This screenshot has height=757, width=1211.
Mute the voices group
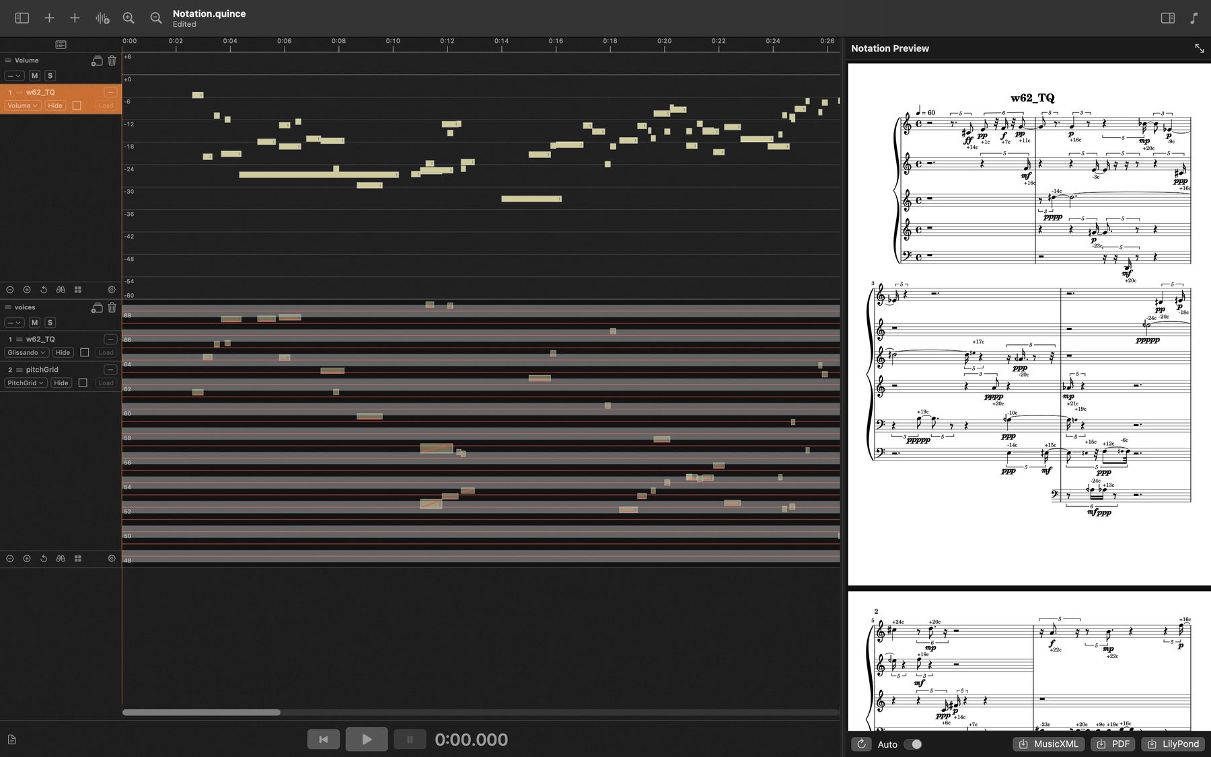click(35, 323)
